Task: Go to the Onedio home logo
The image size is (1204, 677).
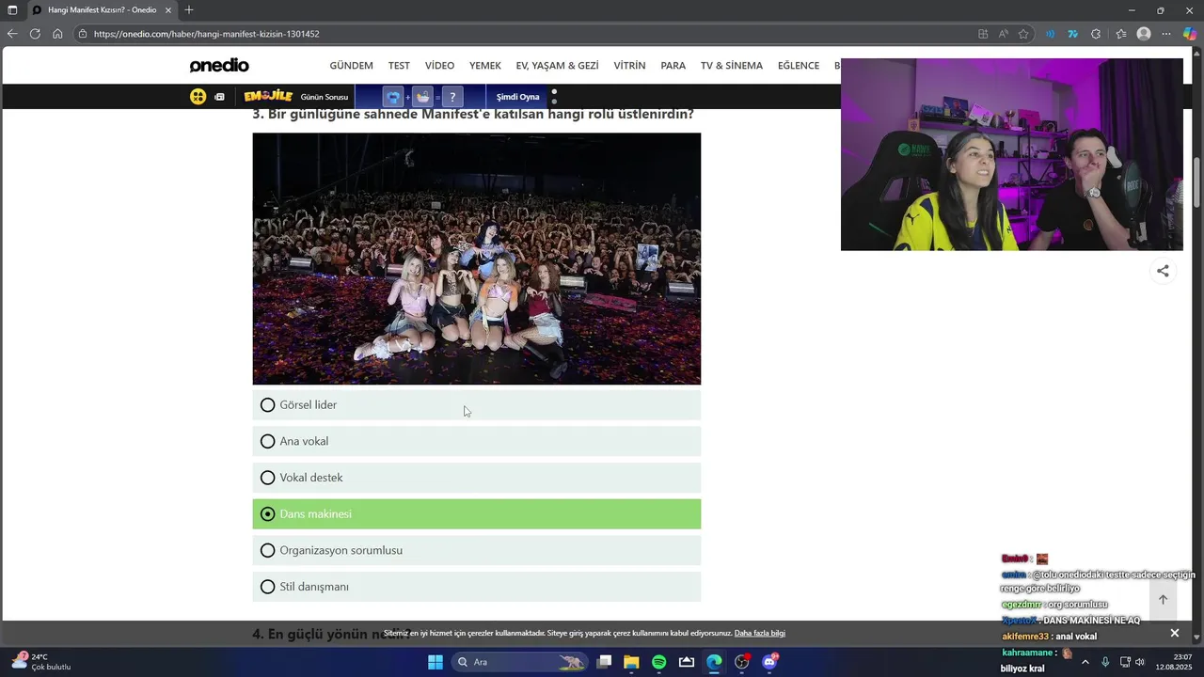Action: pos(219,66)
